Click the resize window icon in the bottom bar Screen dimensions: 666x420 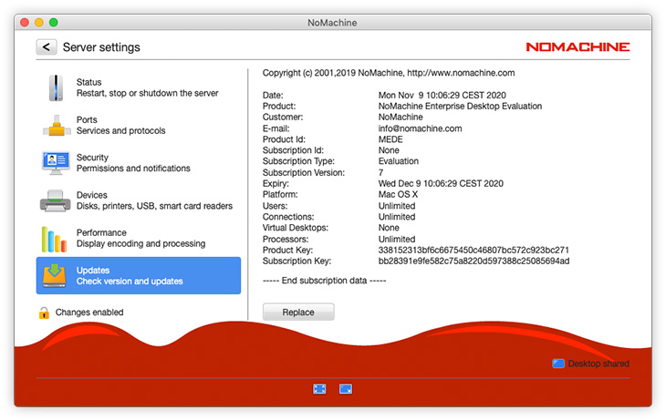(346, 389)
